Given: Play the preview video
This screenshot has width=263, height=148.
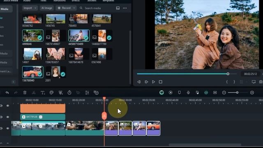Looking at the screenshot, I should (153, 82).
